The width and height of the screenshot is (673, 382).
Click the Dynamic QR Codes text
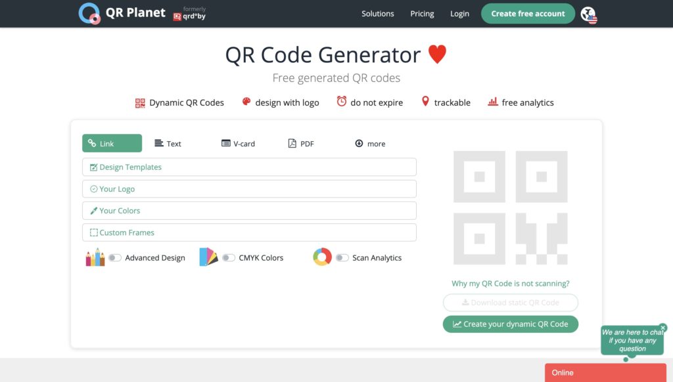pos(187,102)
